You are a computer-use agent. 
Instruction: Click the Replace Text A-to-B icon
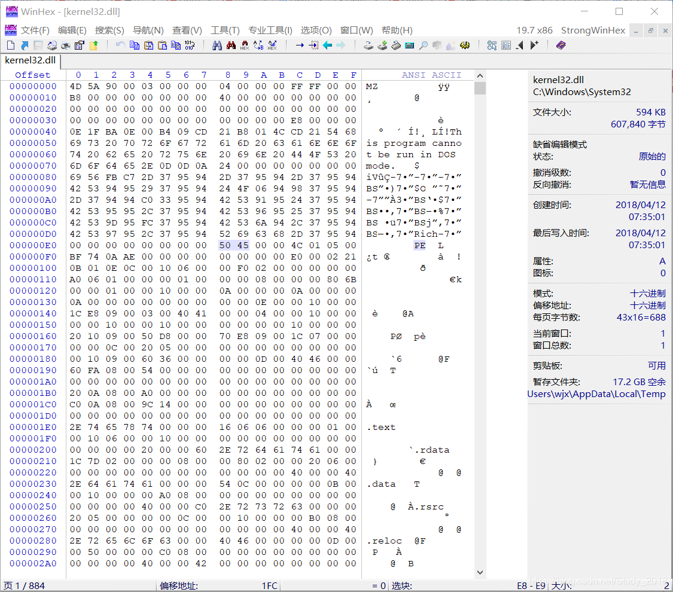pyautogui.click(x=258, y=45)
